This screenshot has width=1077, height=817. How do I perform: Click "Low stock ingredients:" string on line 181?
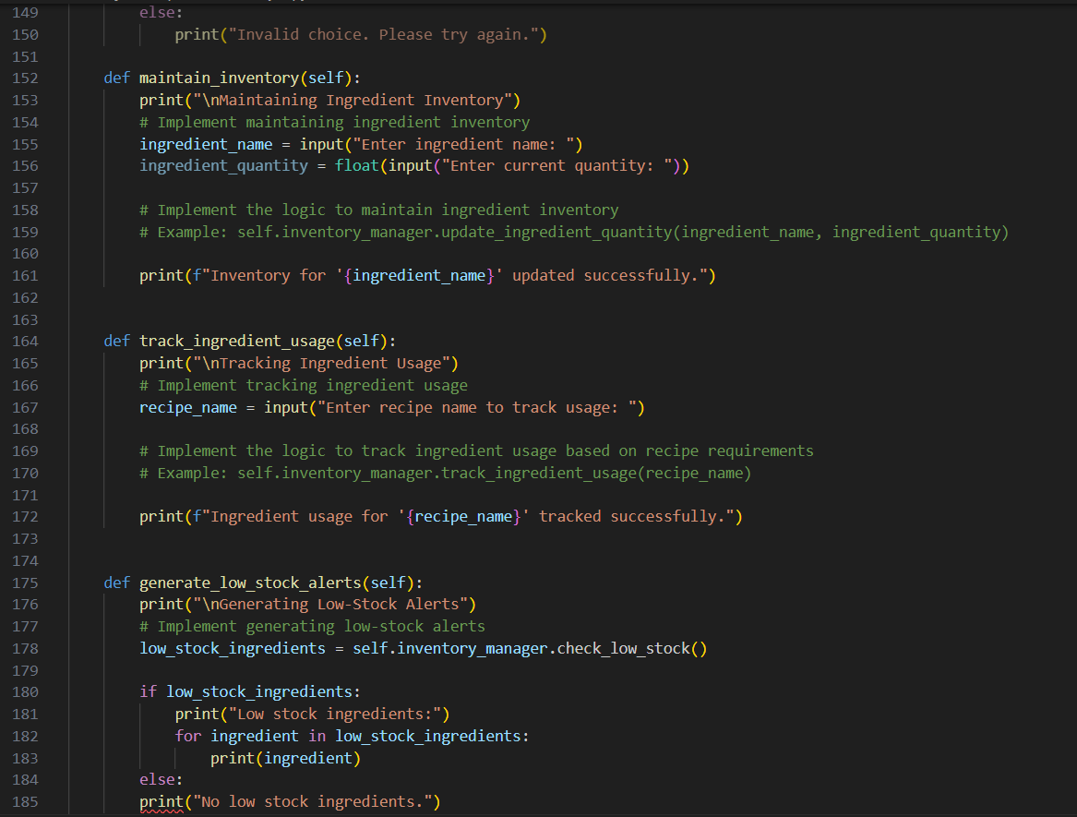coord(334,715)
